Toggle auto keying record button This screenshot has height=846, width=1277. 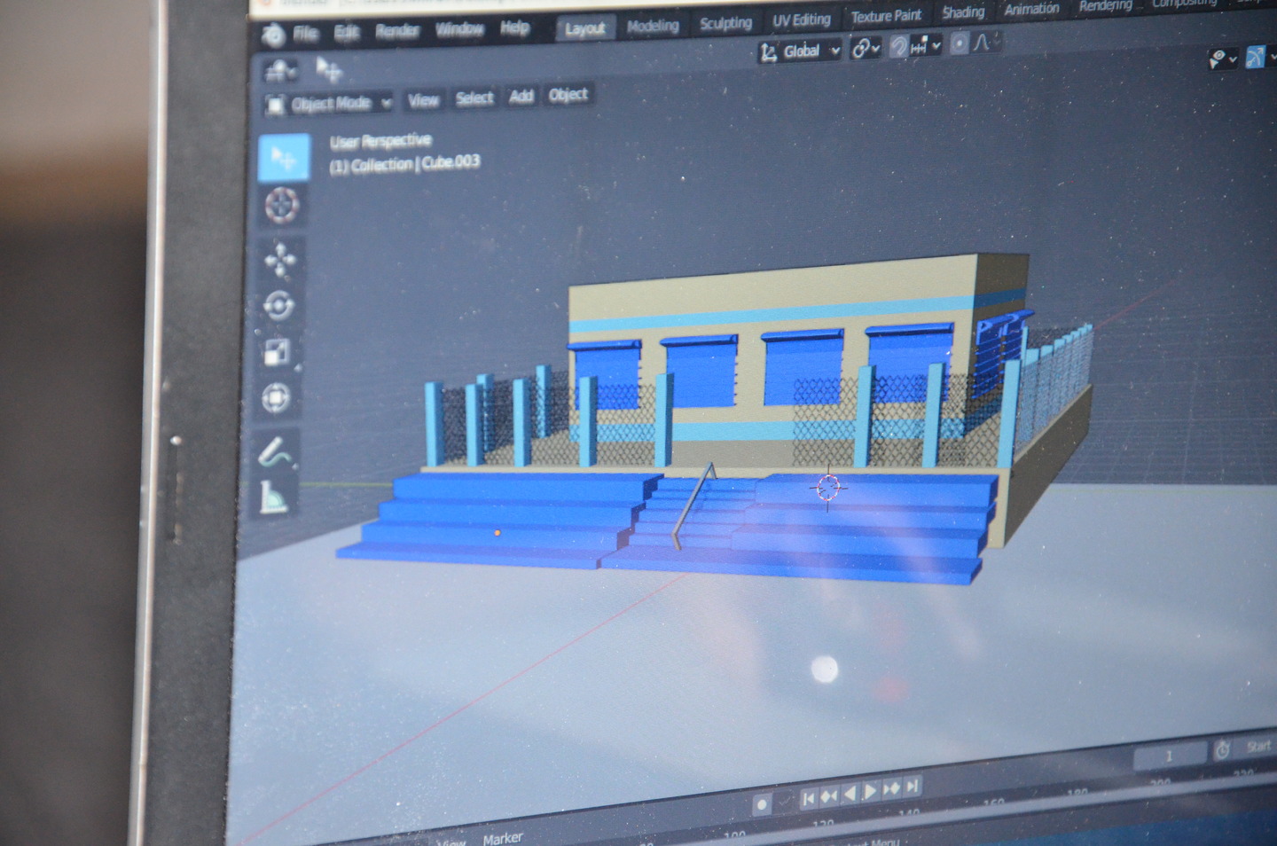click(762, 805)
